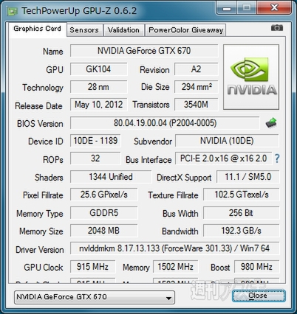Click the "Subvendor" label
This screenshot has height=314, width=297.
point(153,142)
